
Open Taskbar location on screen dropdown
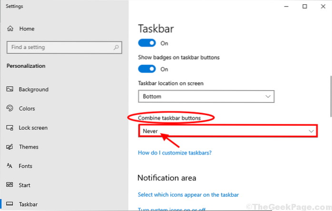coord(206,96)
